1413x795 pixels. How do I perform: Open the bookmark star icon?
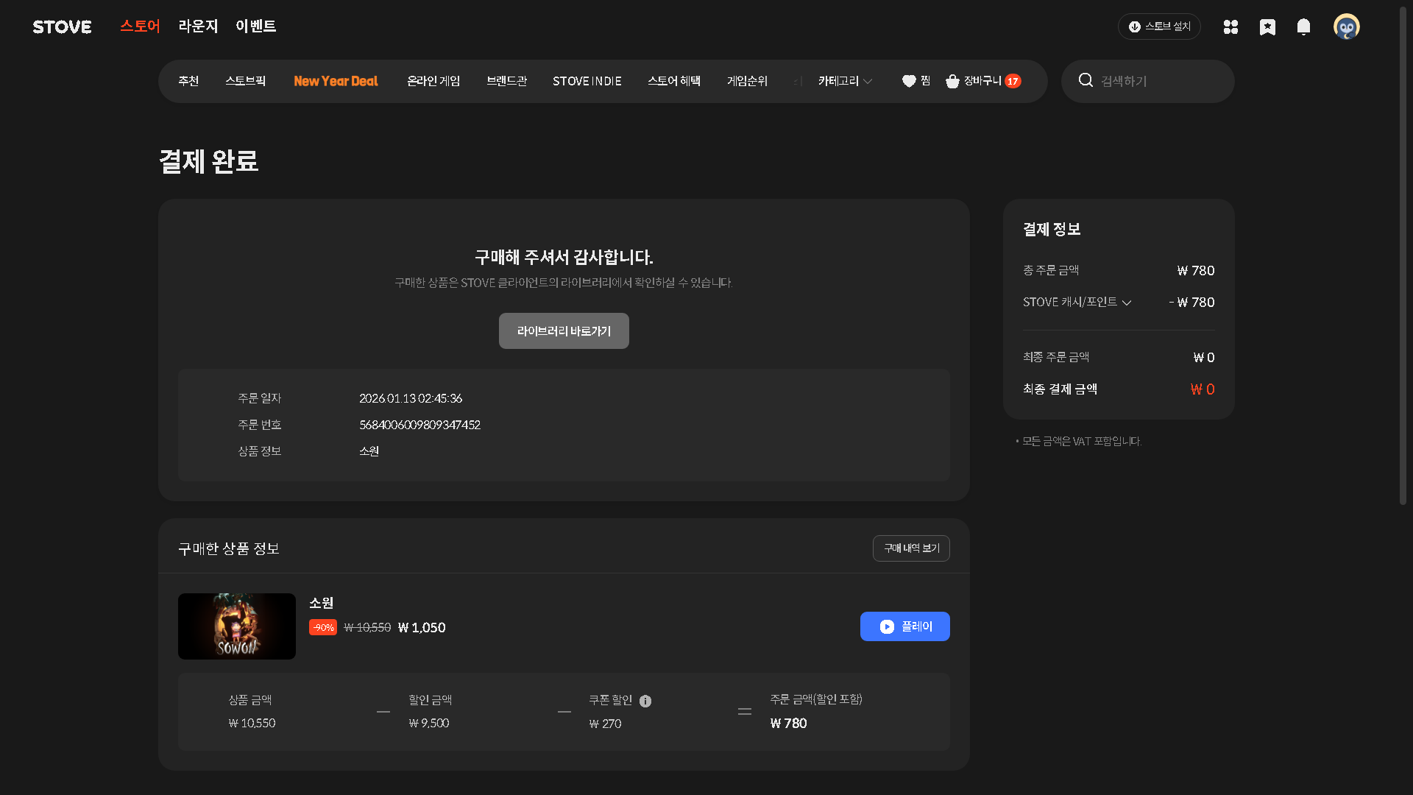pyautogui.click(x=1267, y=27)
